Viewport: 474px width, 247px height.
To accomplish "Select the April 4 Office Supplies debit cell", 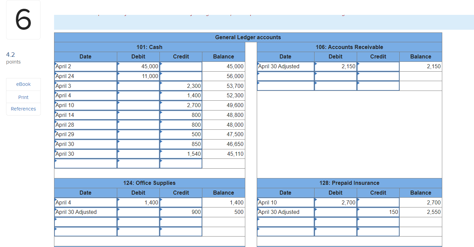I will click(x=138, y=202).
